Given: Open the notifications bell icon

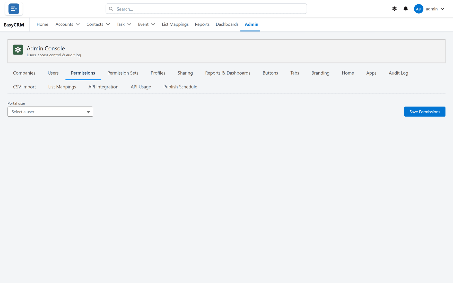Looking at the screenshot, I should [406, 9].
